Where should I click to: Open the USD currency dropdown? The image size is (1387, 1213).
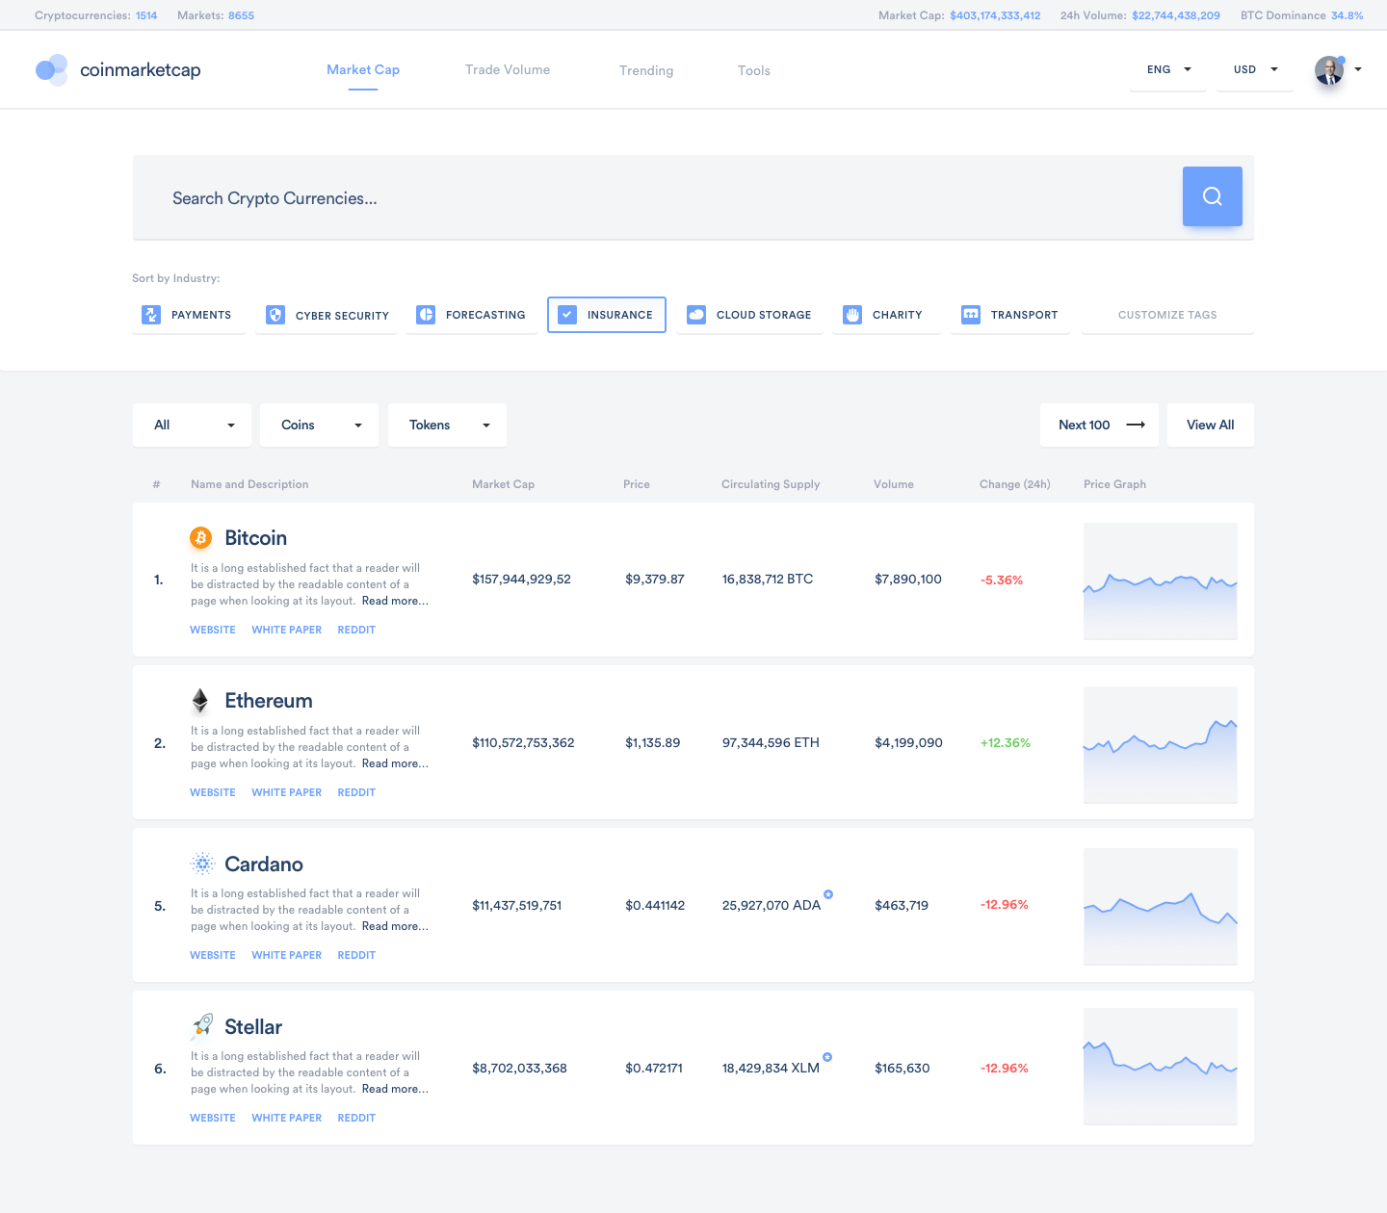click(x=1255, y=69)
